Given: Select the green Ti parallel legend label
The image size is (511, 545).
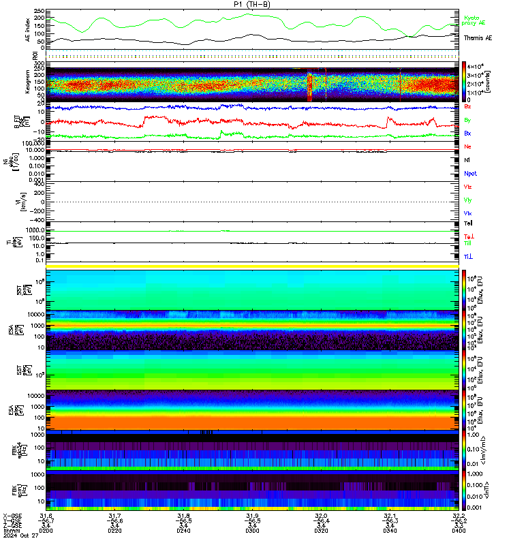Looking at the screenshot, I should 467,243.
